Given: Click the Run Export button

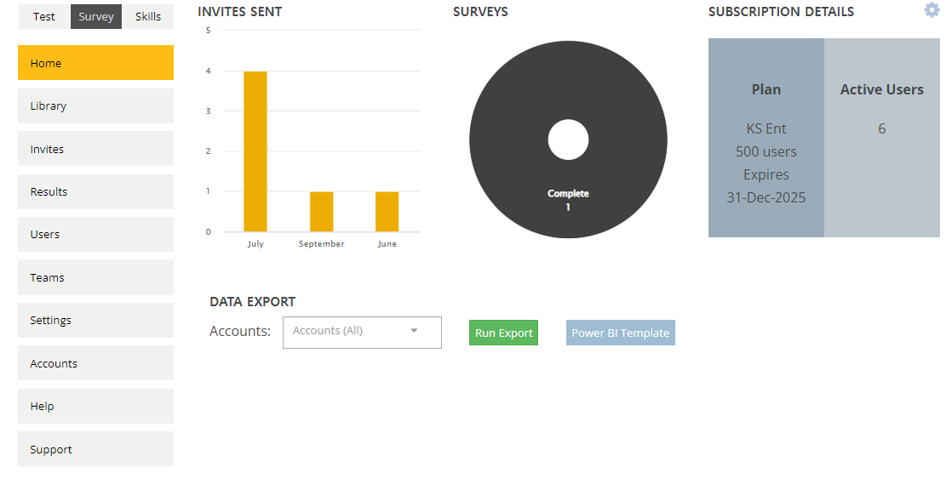Looking at the screenshot, I should pyautogui.click(x=503, y=333).
